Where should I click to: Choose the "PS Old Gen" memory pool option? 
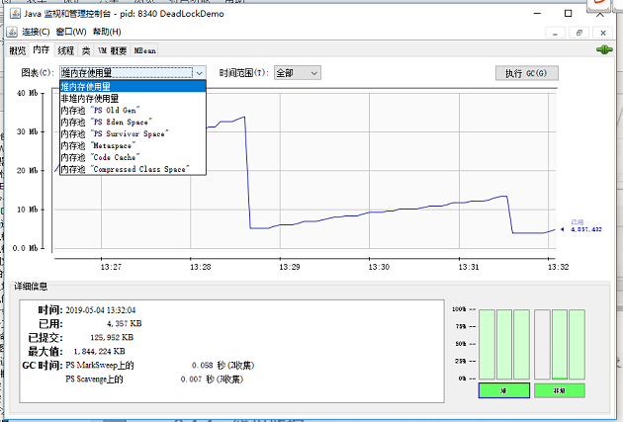pyautogui.click(x=100, y=110)
